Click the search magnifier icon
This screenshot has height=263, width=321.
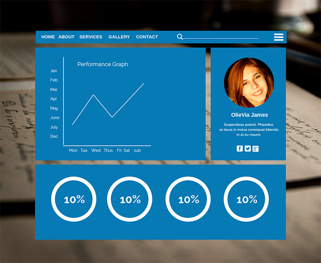(180, 37)
